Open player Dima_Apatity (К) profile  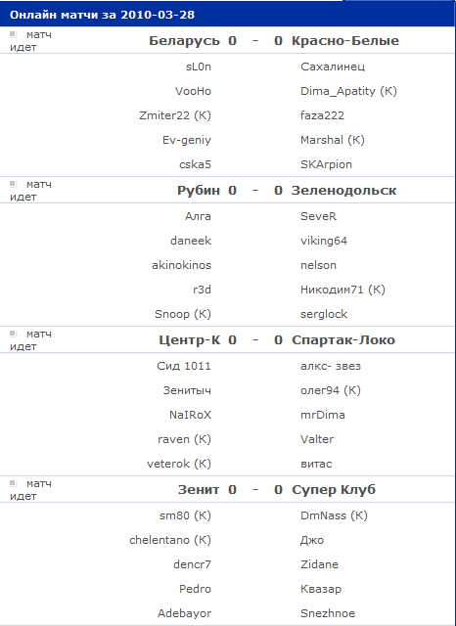coord(348,91)
